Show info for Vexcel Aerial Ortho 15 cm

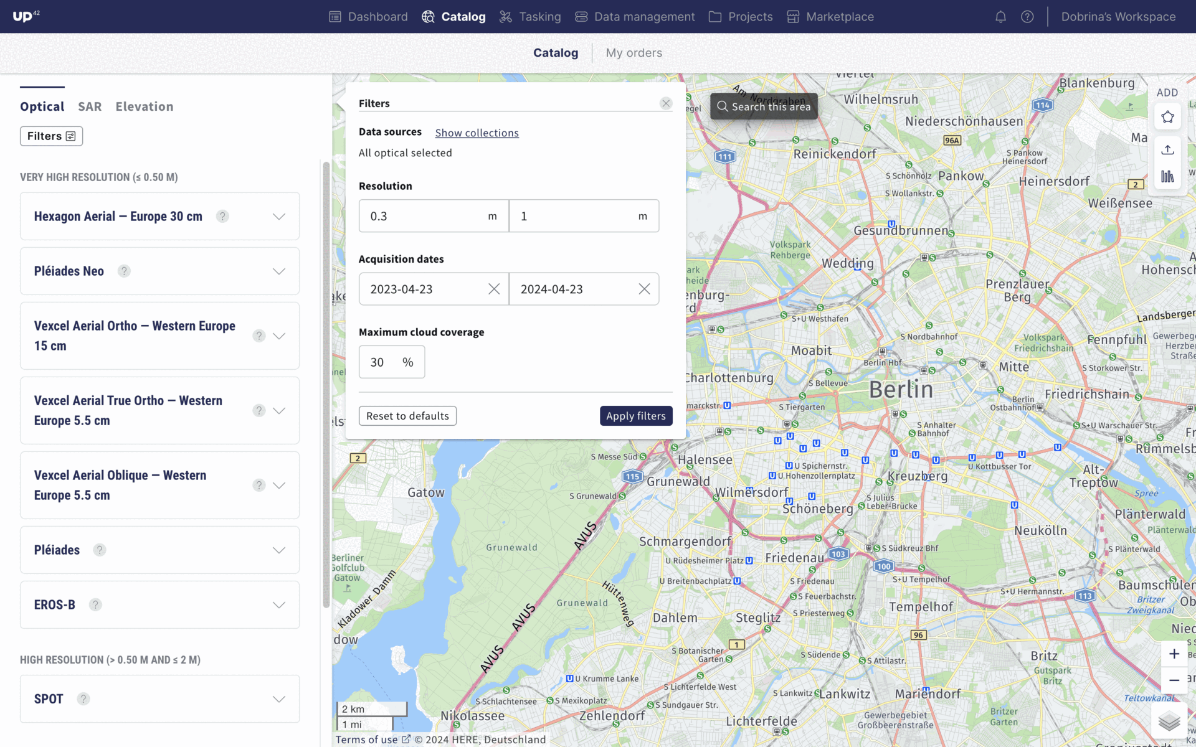259,336
